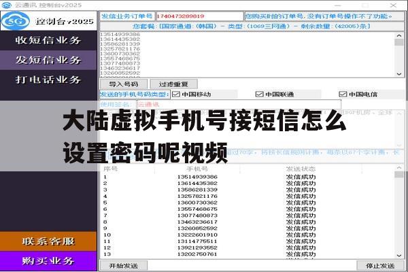Select table row with 13257821176
The height and width of the screenshot is (272, 408).
click(x=248, y=197)
